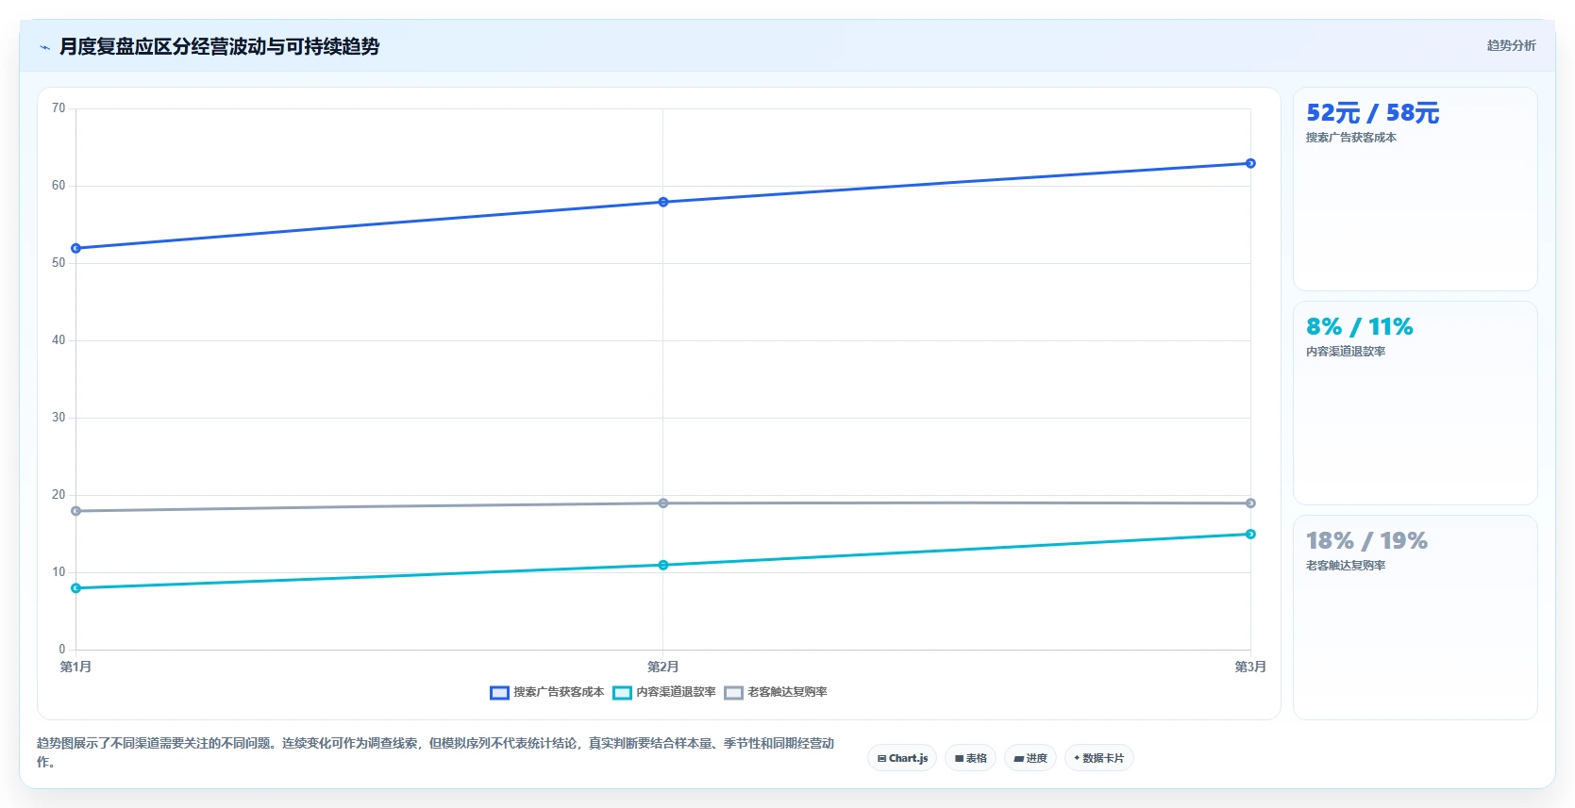Click the 趋势分析 tag in the header

coord(1511,45)
